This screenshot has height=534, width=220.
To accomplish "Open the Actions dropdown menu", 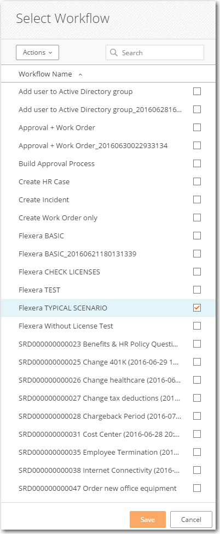I will [x=38, y=52].
